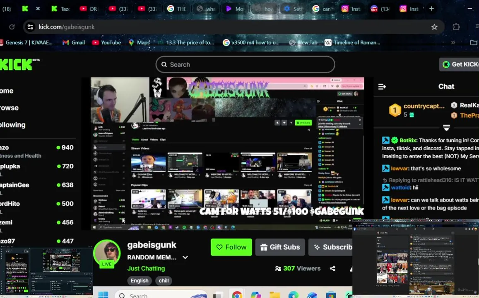The width and height of the screenshot is (479, 298).
Task: Click the wattoid username in chat
Action: (x=400, y=187)
